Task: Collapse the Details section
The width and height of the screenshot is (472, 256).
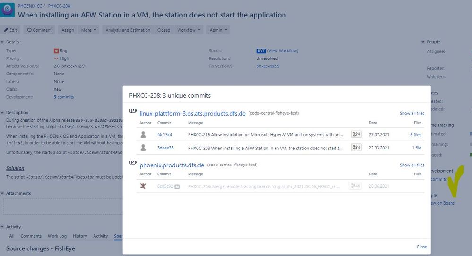Action: [2, 42]
